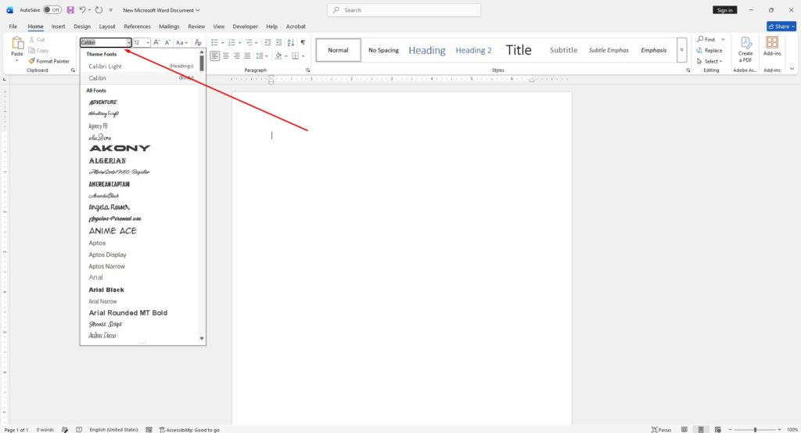Screen dimensions: 801x433
Task: Increase paragraph indent
Action: (278, 42)
